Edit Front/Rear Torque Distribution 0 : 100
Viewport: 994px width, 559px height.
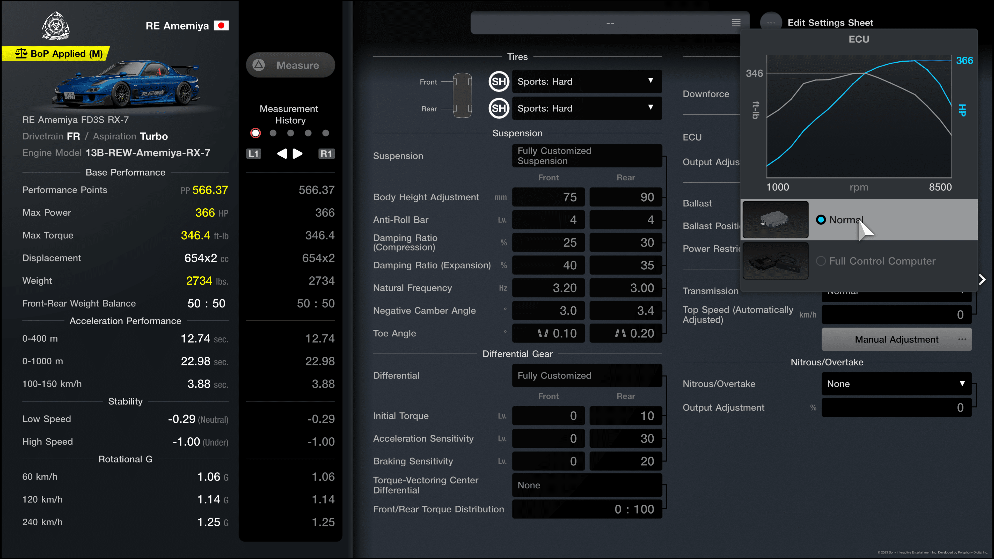point(587,509)
